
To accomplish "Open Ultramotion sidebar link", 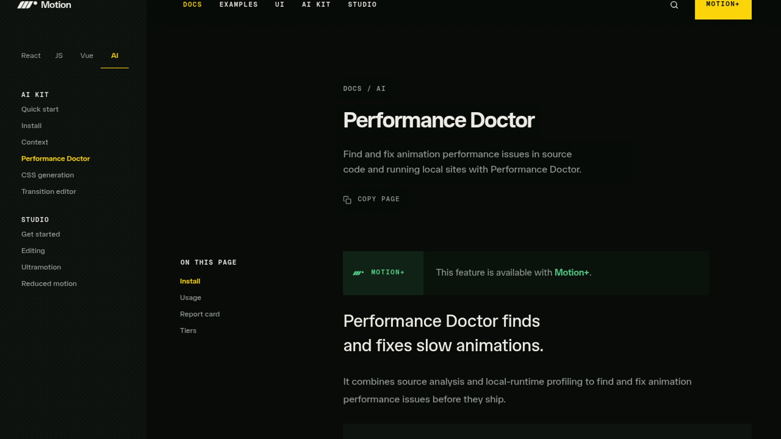I will tap(41, 267).
